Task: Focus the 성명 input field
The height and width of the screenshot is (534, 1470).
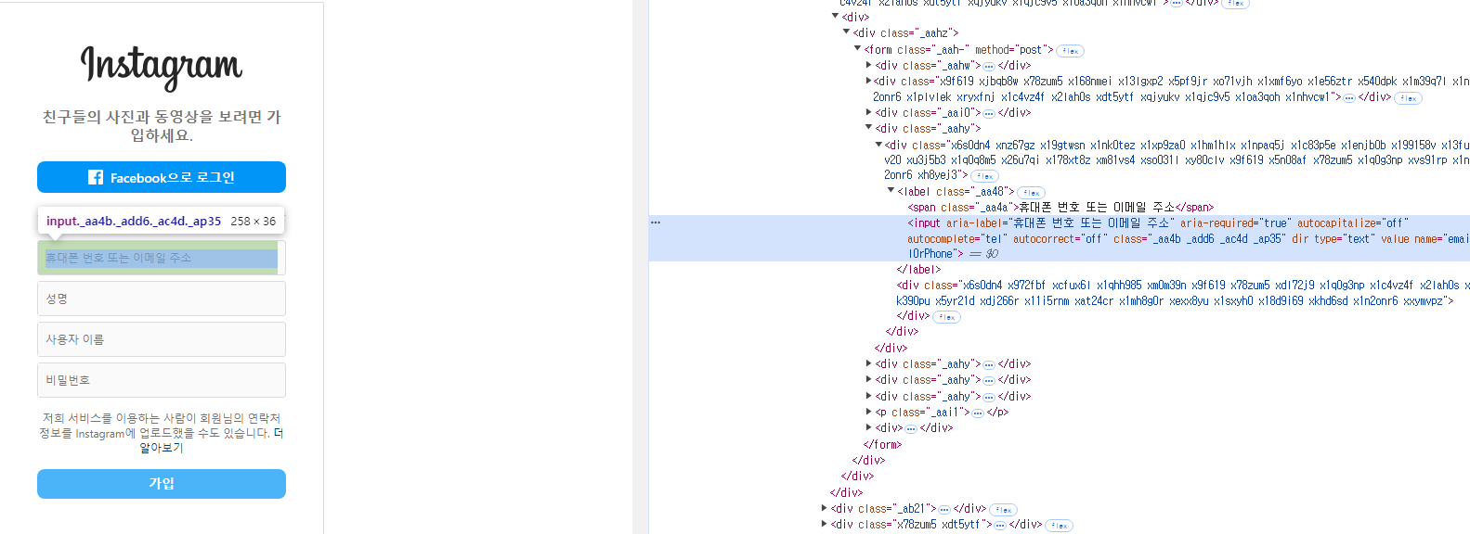Action: tap(162, 299)
